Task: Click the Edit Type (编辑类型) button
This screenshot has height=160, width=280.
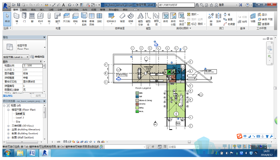Action: 37,57
